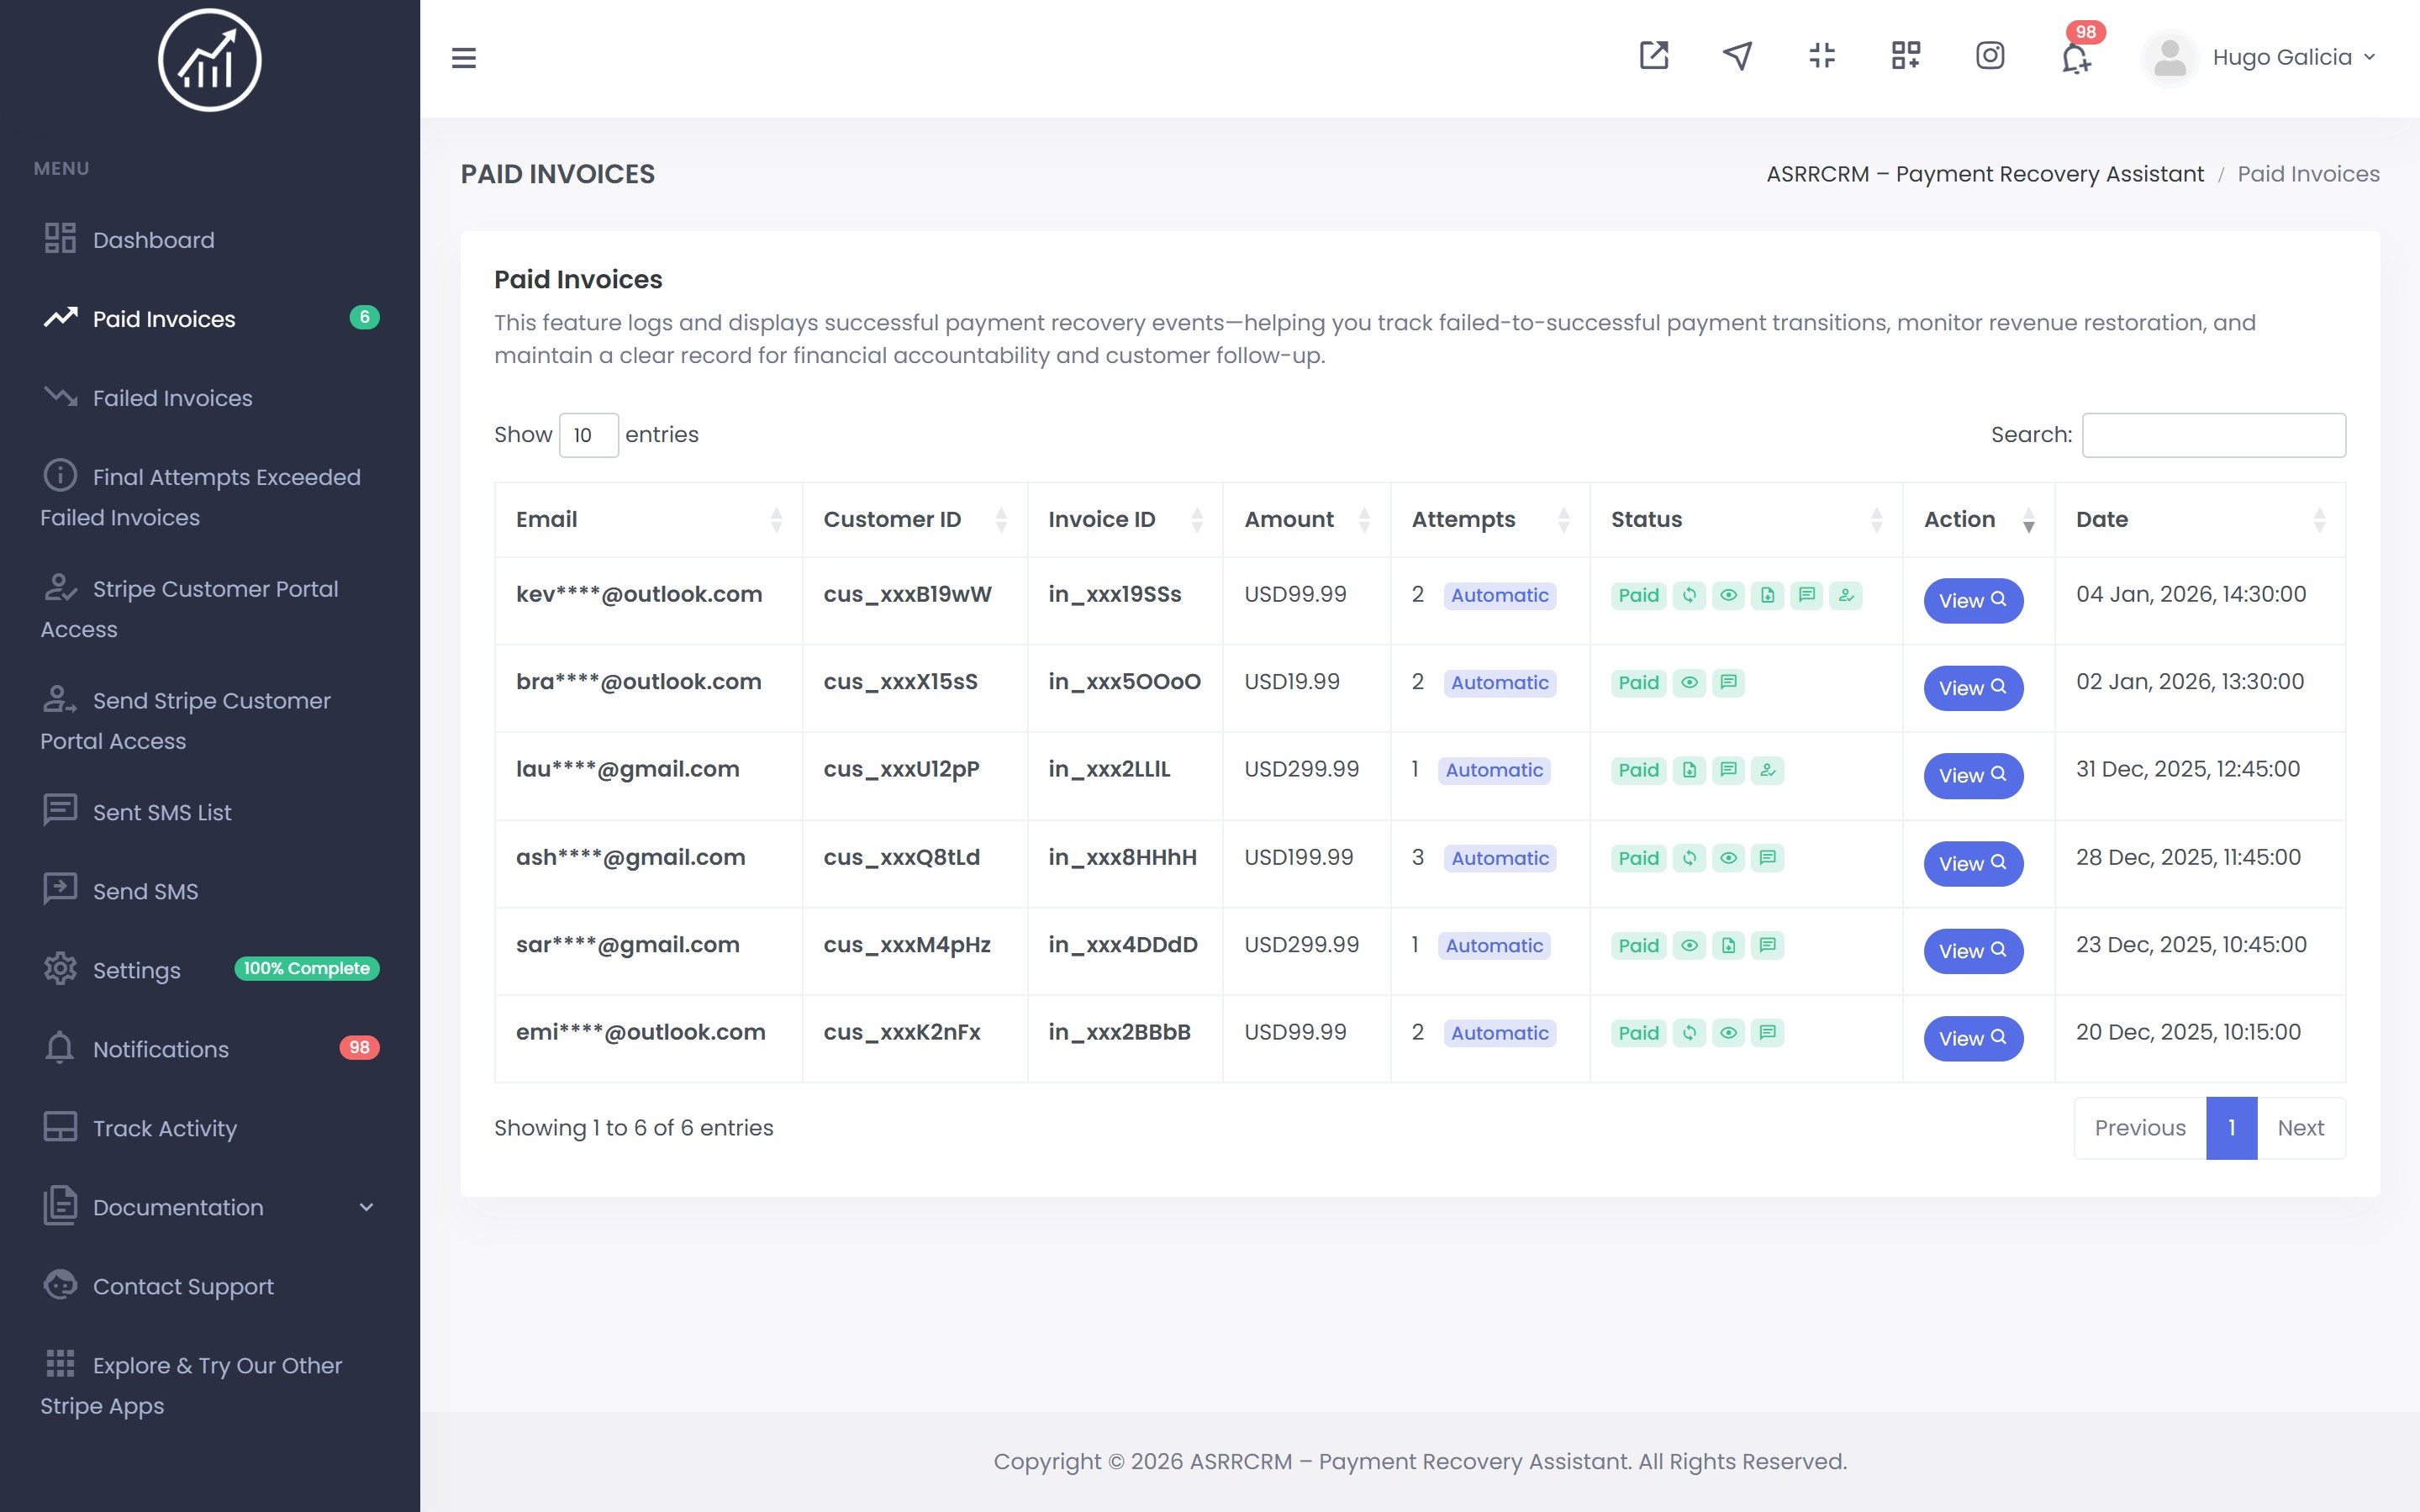Click the external link icon in header
Viewport: 2420px width, 1512px height.
[1654, 56]
